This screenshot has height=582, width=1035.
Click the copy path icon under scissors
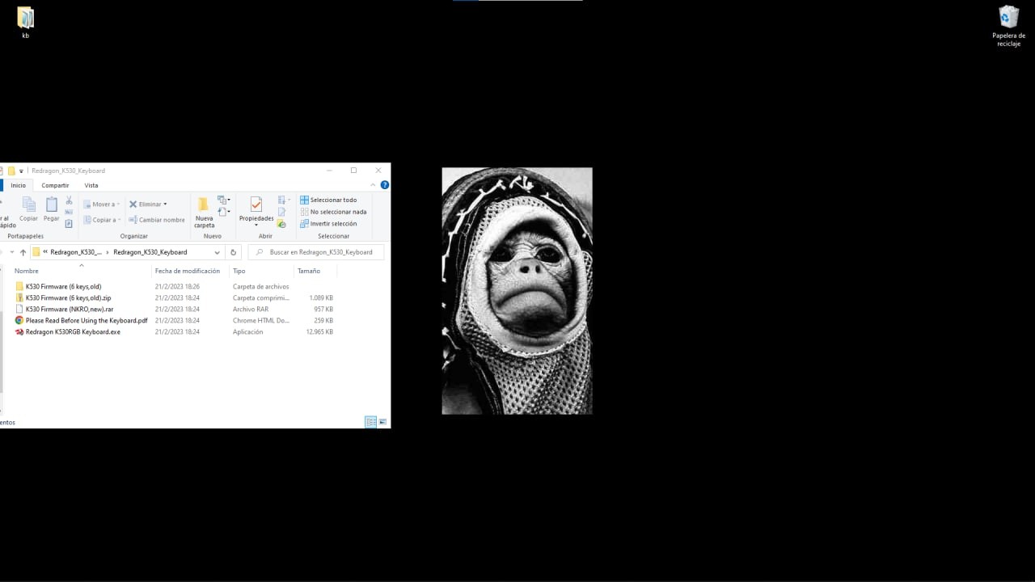[x=69, y=212]
